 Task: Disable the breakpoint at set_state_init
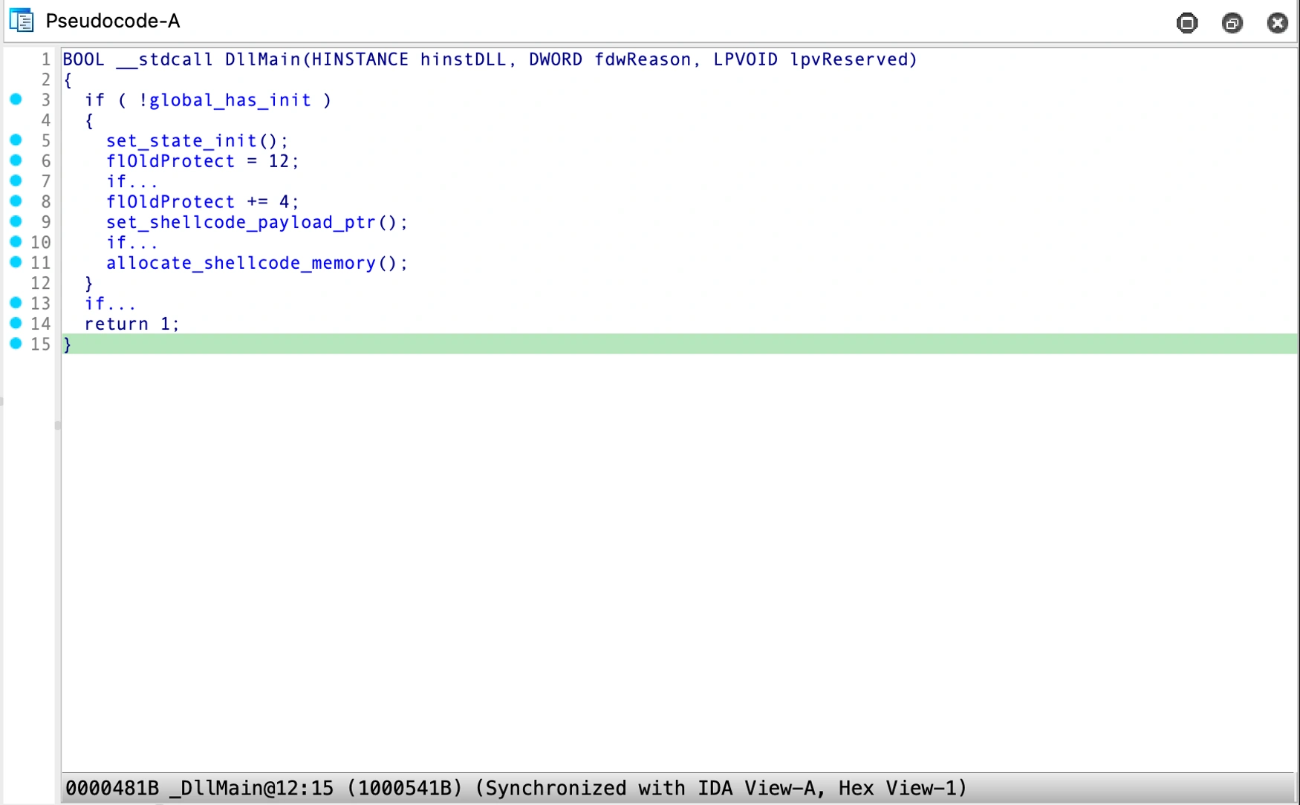pyautogui.click(x=15, y=139)
